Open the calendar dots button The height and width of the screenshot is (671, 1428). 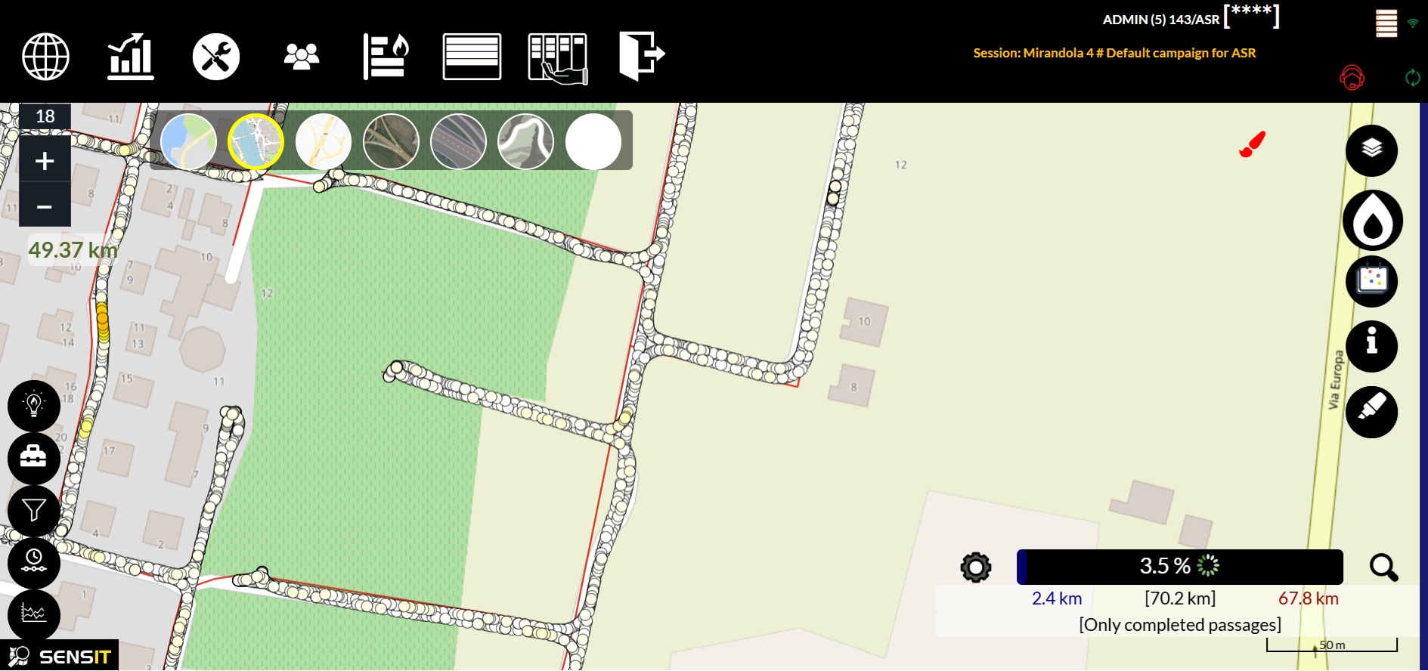tap(1371, 281)
